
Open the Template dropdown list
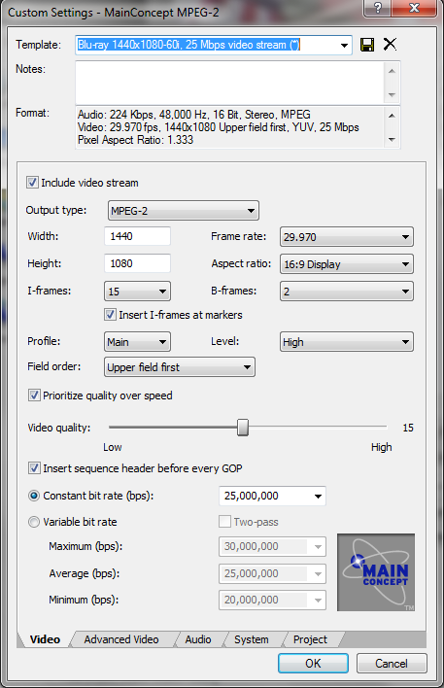[344, 45]
